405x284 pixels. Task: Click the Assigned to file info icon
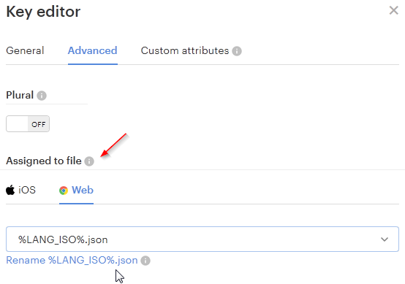coord(89,161)
